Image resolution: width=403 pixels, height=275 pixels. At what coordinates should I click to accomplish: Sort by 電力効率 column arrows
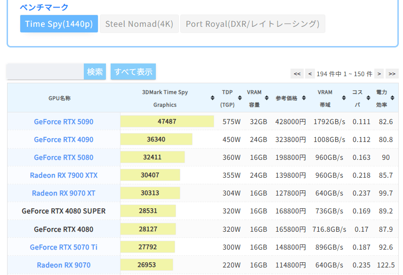pos(392,98)
